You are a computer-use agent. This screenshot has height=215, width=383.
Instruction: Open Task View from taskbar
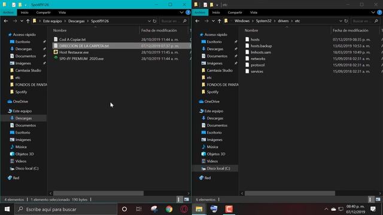point(139,209)
